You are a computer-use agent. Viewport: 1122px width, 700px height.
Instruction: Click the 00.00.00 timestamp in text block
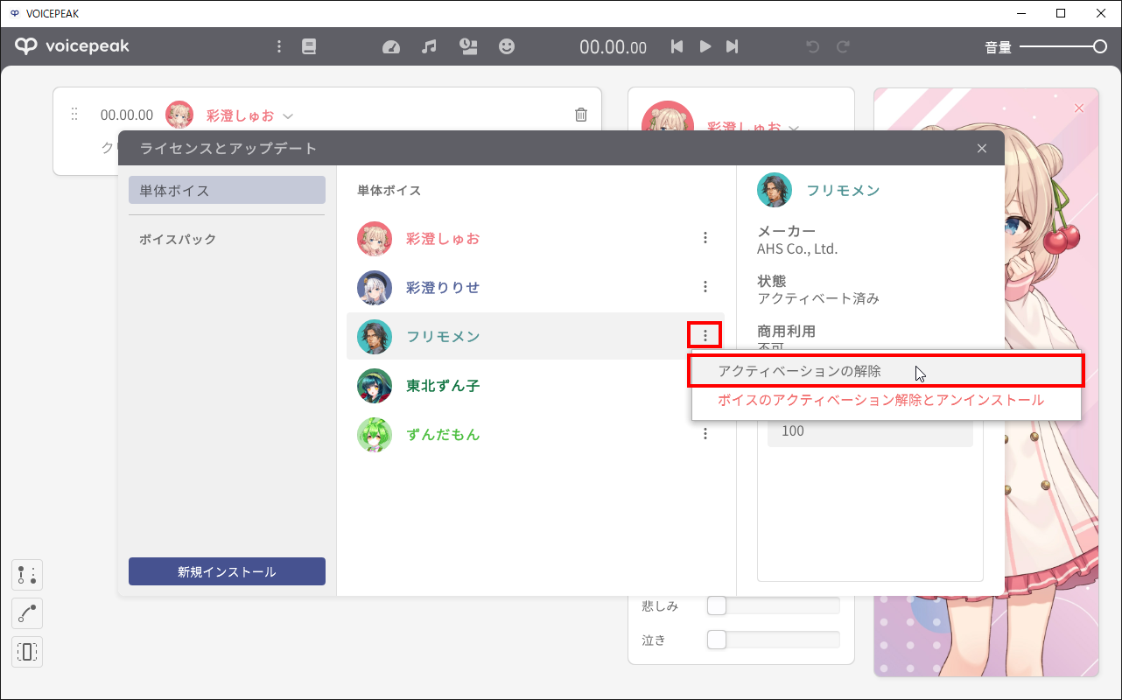tap(127, 115)
